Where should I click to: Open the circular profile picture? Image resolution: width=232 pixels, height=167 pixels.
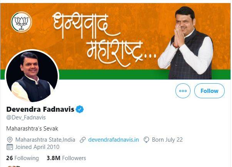[x=32, y=76]
